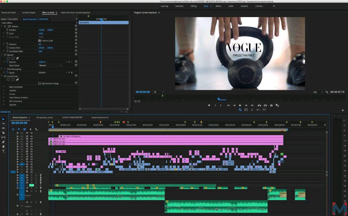
Task: Expand Color Wheels & Match section
Action: pyautogui.click(x=4, y=98)
